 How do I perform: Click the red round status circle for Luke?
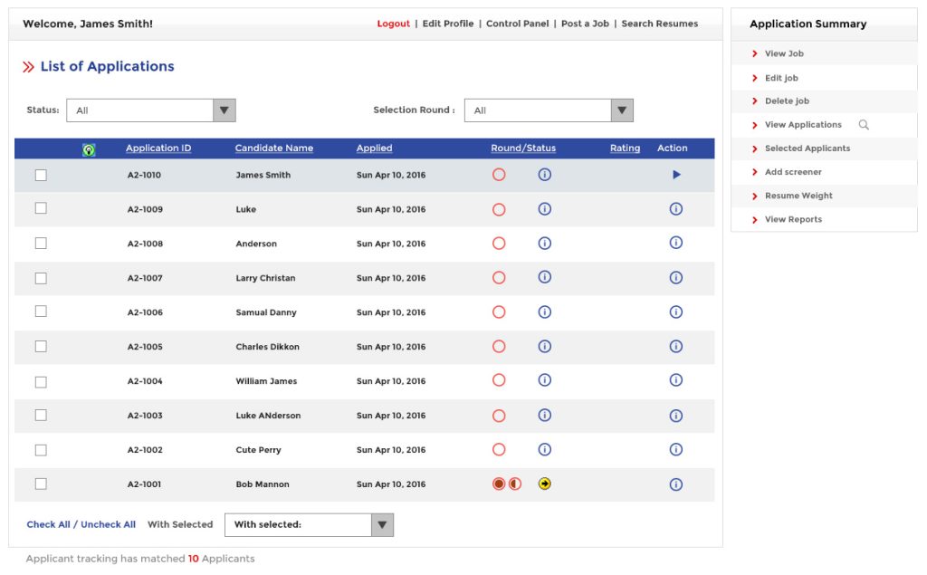(x=498, y=208)
